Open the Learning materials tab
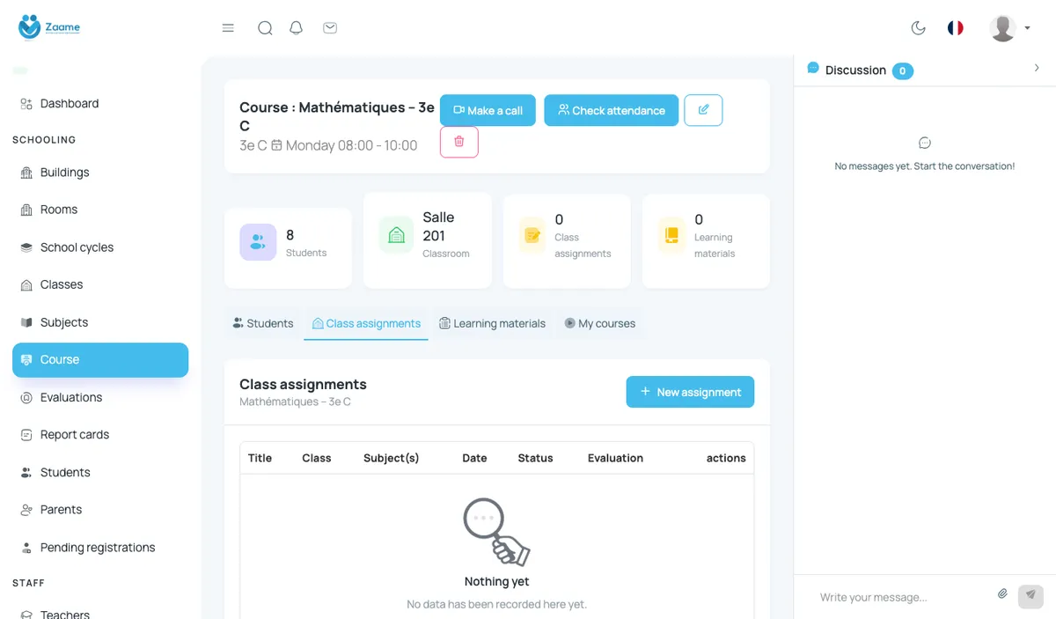 493,323
